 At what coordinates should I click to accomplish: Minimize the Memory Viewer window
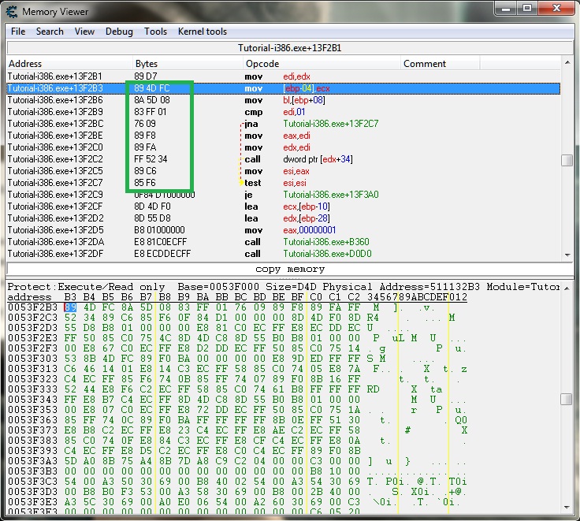tap(506, 9)
